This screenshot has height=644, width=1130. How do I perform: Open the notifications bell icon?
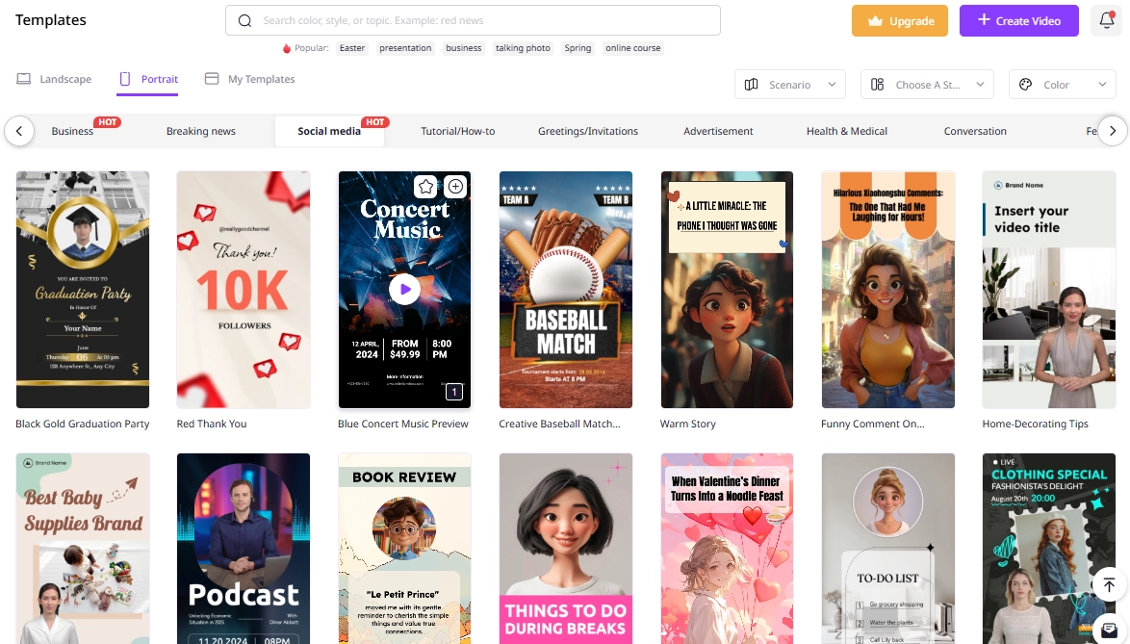[x=1106, y=21]
